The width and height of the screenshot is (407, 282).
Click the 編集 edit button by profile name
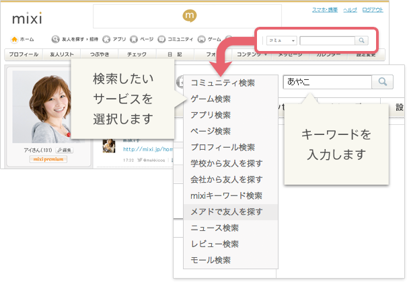(65, 150)
